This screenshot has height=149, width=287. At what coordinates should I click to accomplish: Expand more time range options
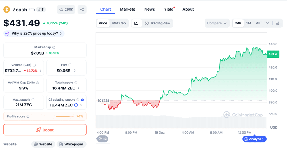(x=267, y=23)
